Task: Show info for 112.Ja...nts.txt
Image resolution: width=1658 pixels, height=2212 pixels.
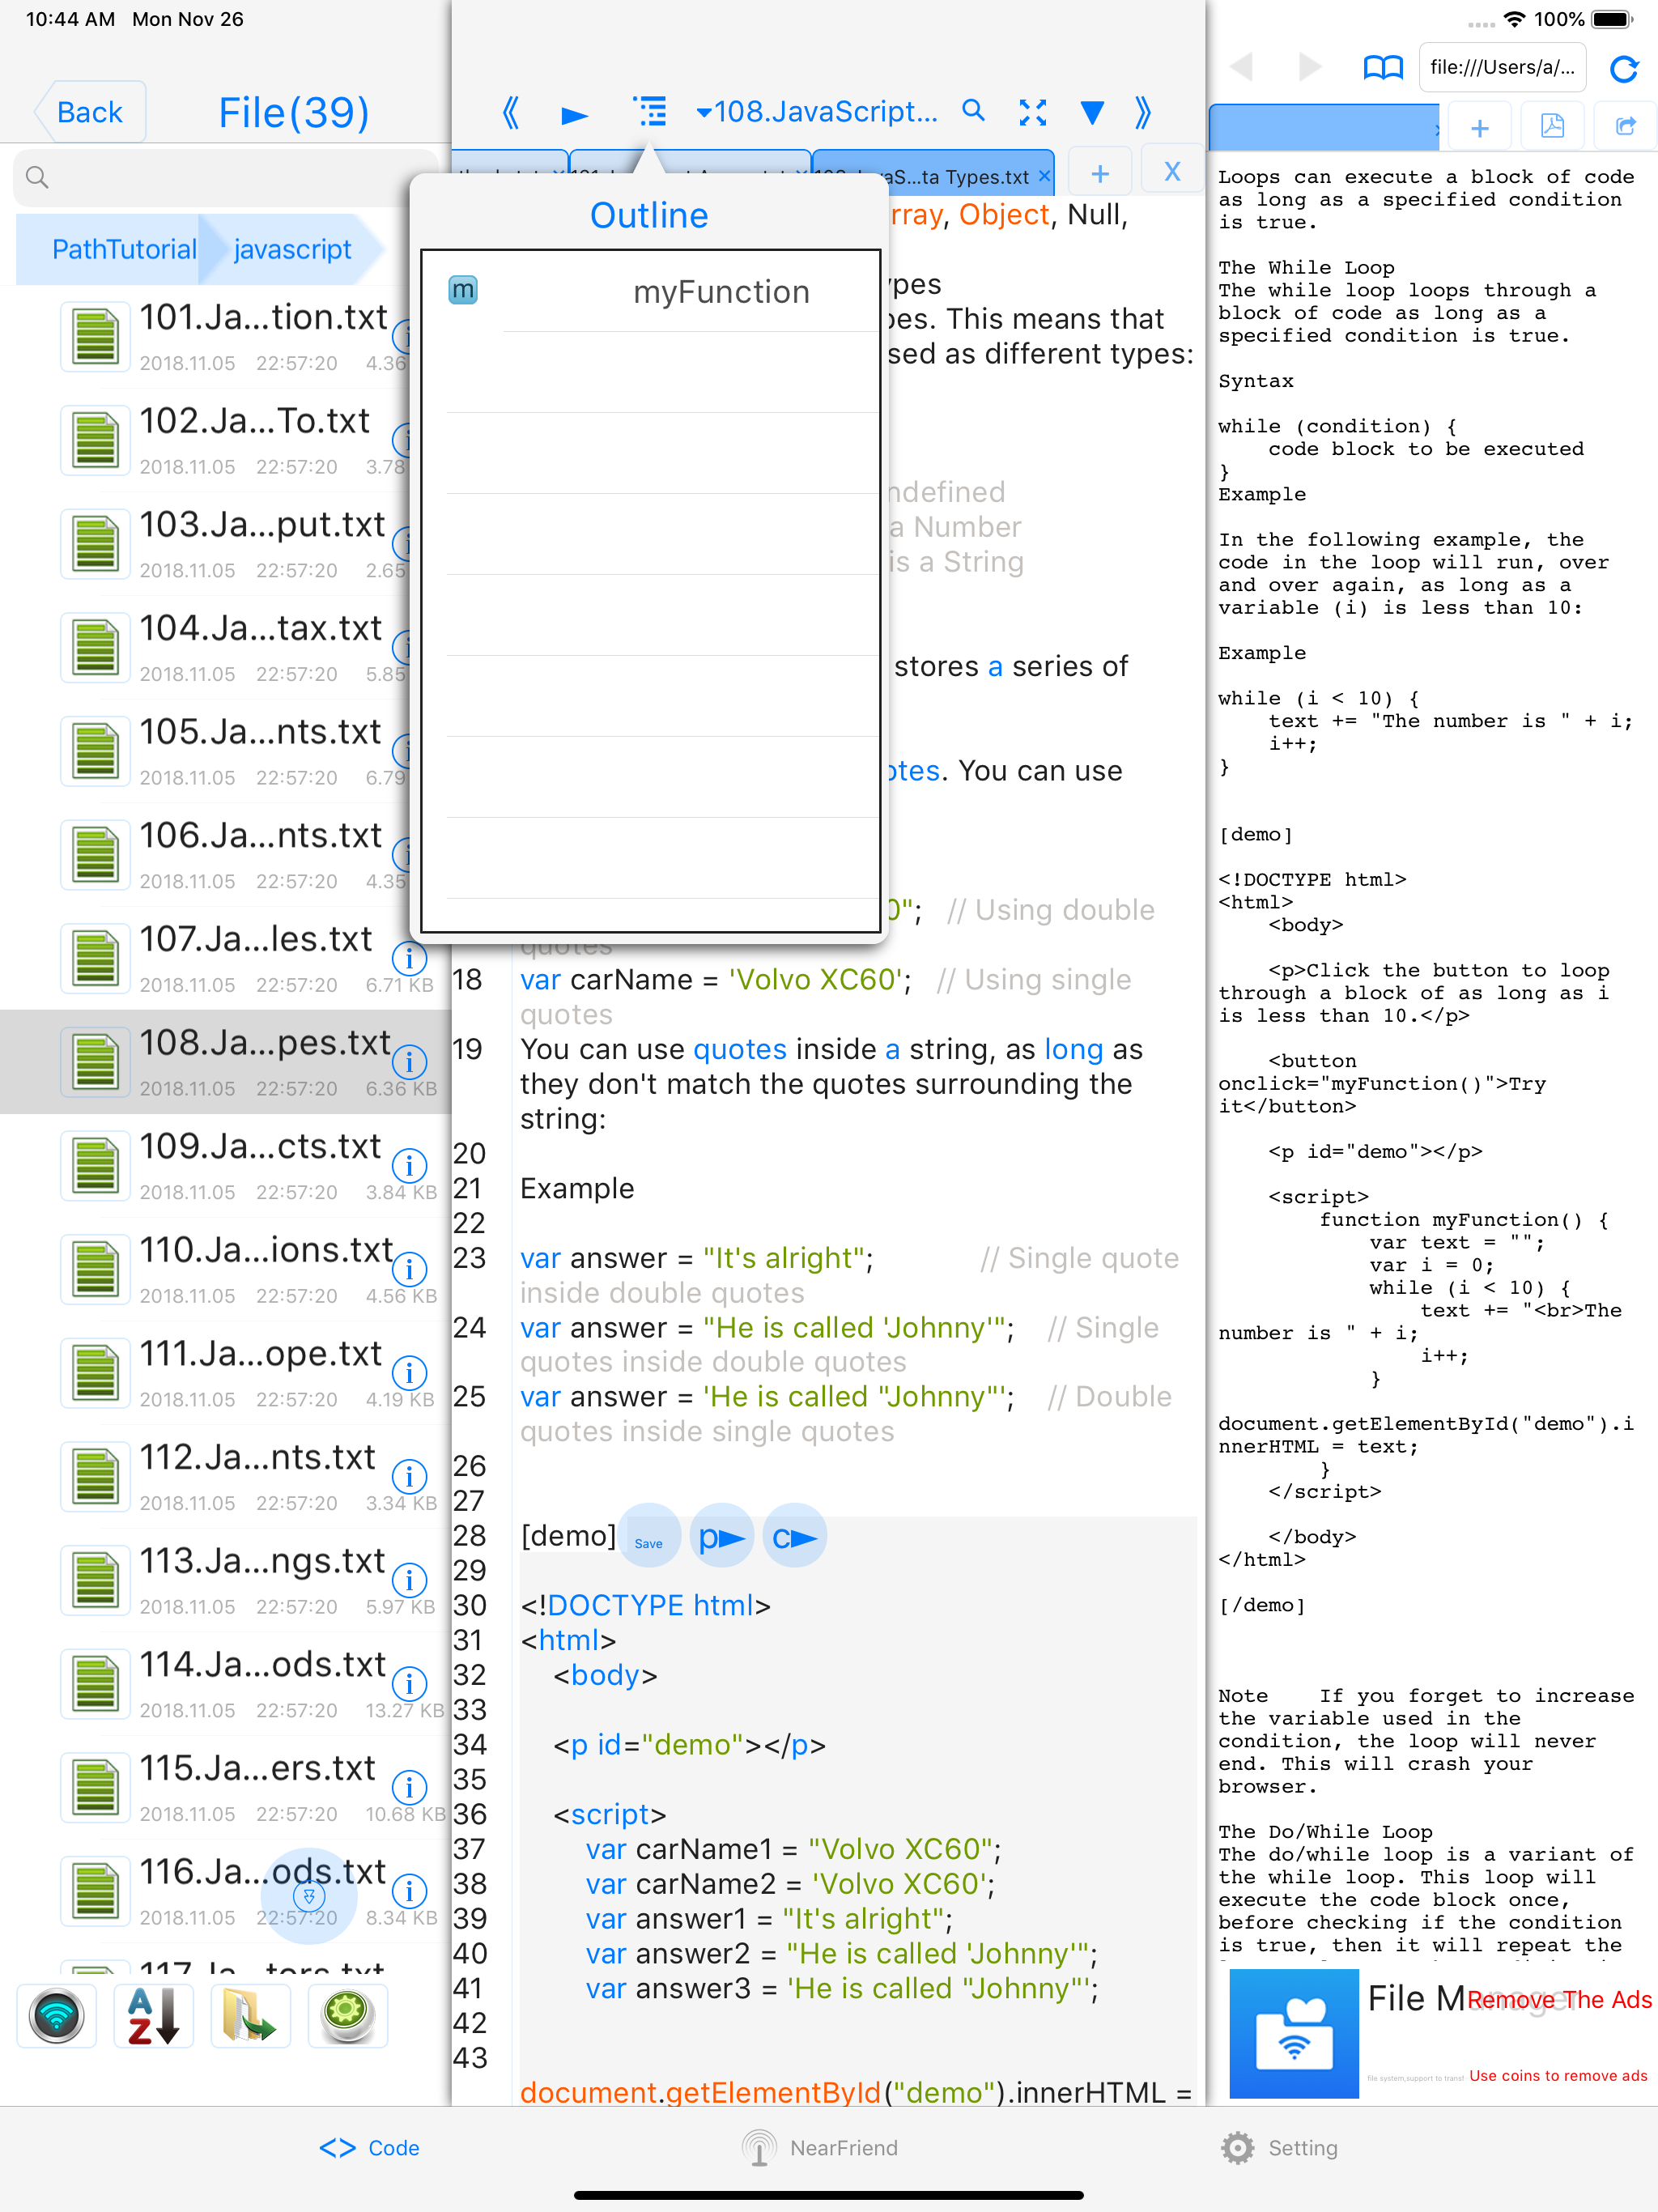Action: point(409,1476)
